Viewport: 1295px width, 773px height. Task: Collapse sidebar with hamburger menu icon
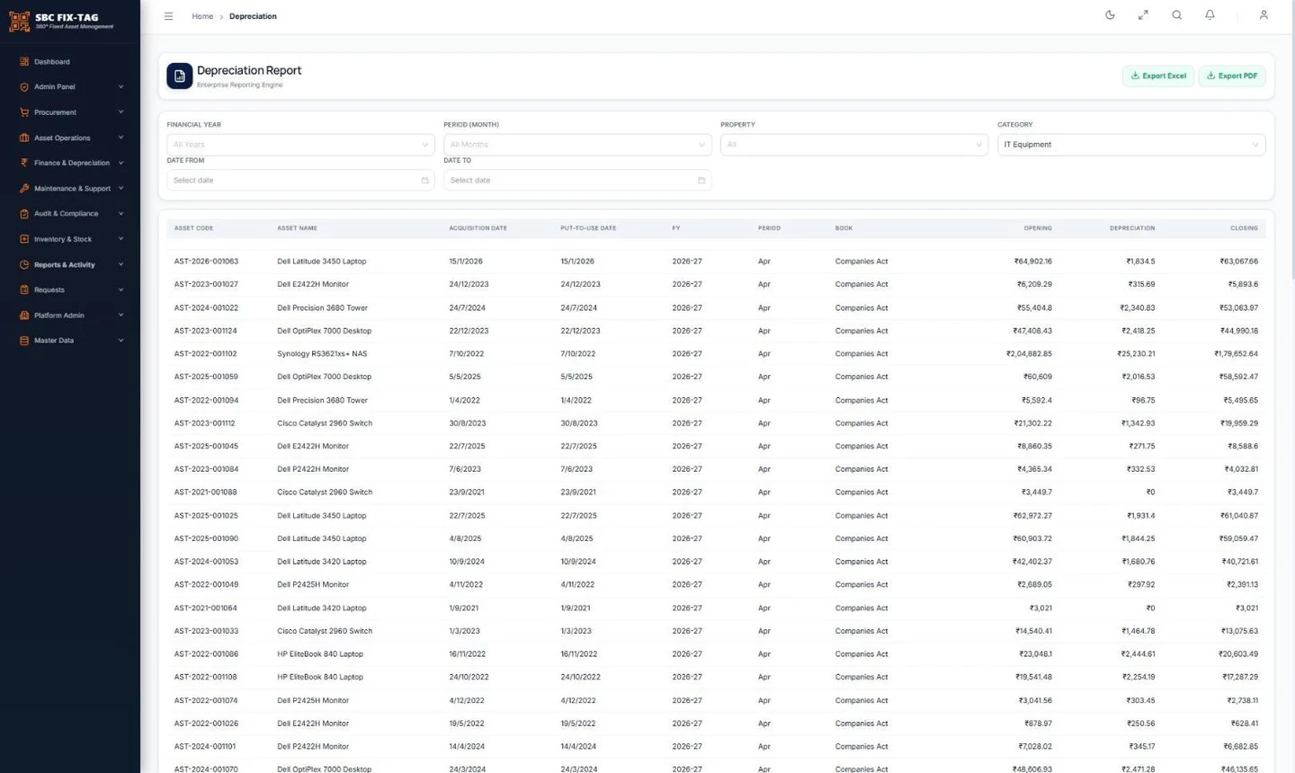click(168, 16)
